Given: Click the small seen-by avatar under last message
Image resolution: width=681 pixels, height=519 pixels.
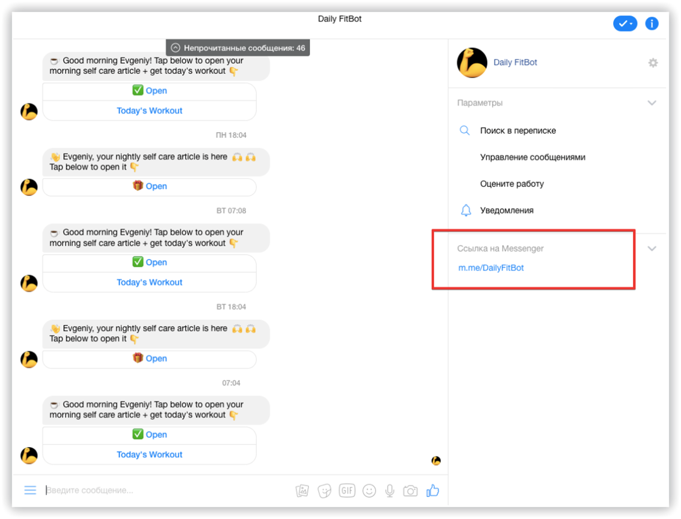Looking at the screenshot, I should coord(436,461).
